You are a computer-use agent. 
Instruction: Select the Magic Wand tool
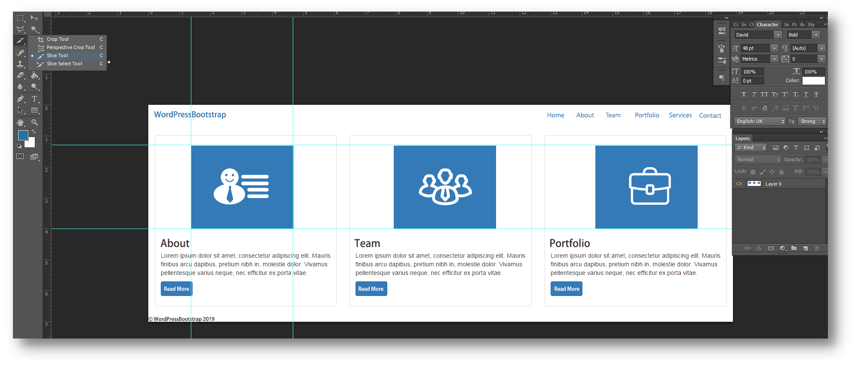[x=34, y=30]
